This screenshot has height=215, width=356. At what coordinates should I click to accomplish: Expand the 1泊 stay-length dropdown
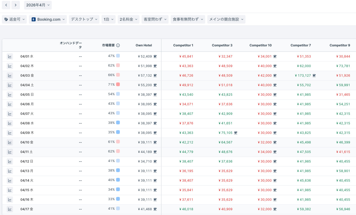click(x=108, y=19)
